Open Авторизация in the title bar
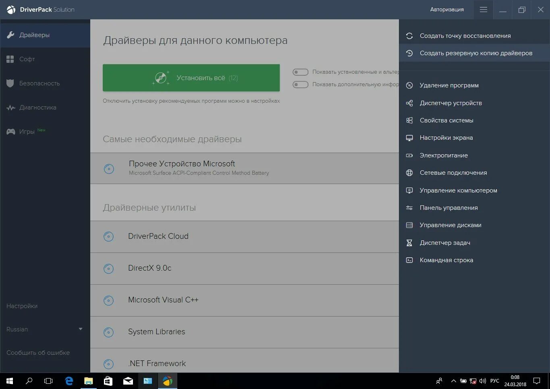This screenshot has width=550, height=389. 447,9
